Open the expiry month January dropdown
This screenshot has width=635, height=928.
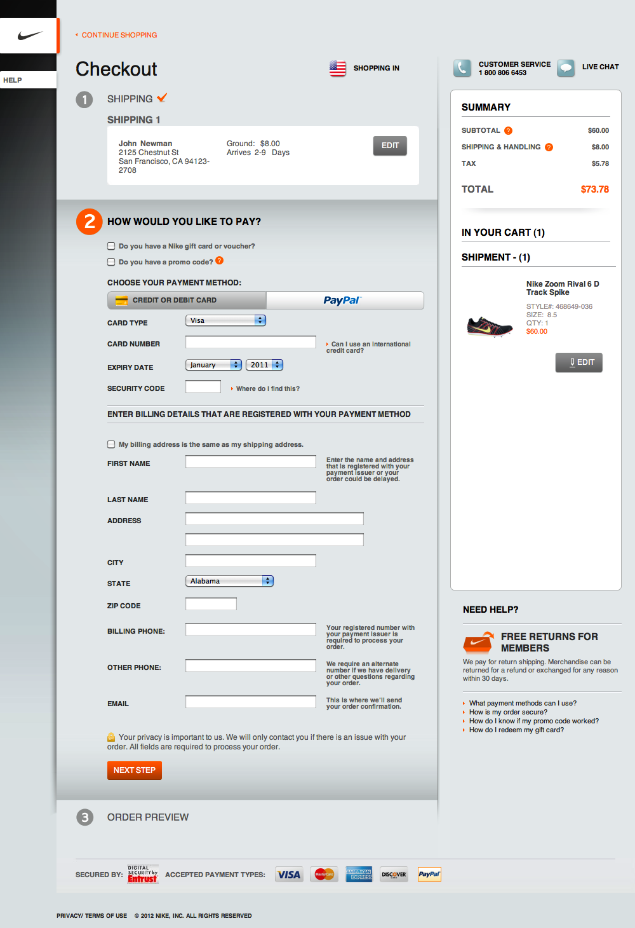pos(213,365)
